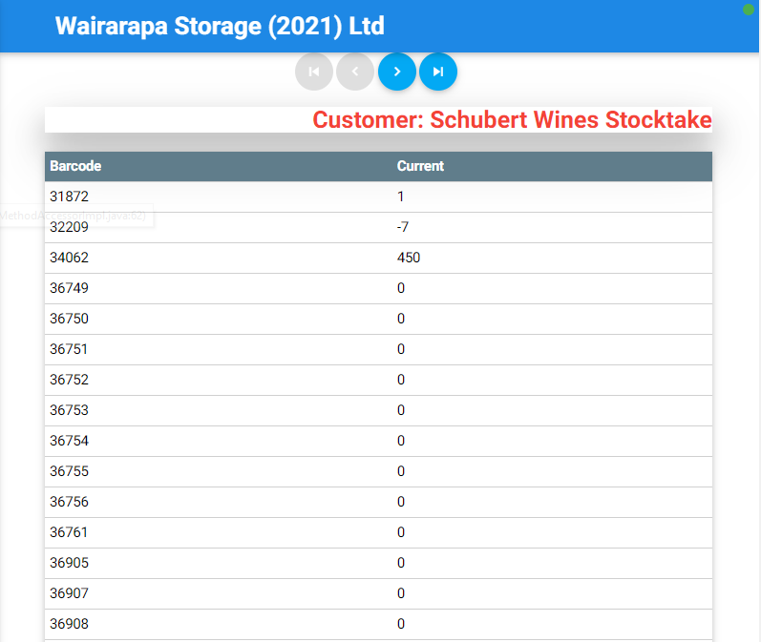The height and width of the screenshot is (642, 761).
Task: Click barcode 36761 entry
Action: 68,532
